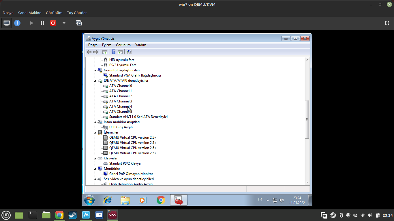This screenshot has width=394, height=221.
Task: Select PS/2 Uyumlu Fare device
Action: pos(123,65)
